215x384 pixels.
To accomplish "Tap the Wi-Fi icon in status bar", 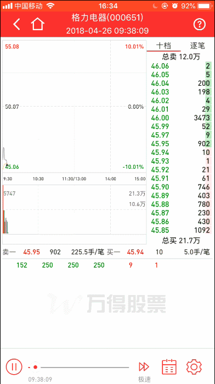I will click(50, 5).
